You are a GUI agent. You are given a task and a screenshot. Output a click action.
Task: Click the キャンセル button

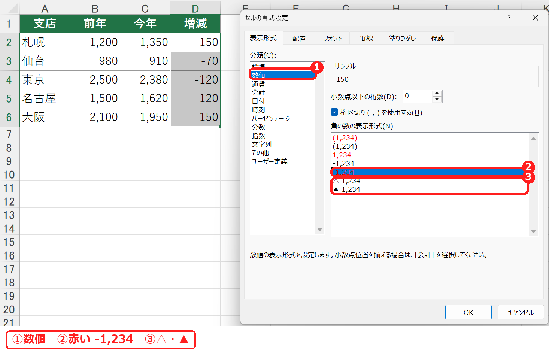click(x=521, y=312)
